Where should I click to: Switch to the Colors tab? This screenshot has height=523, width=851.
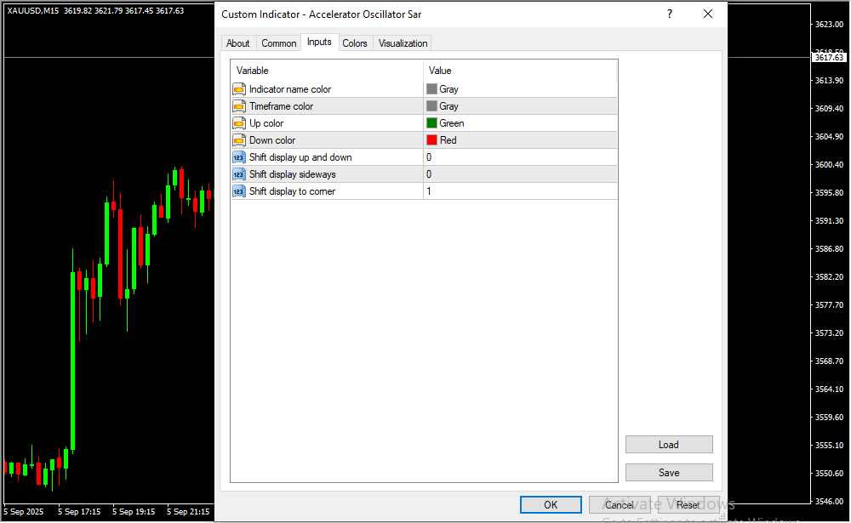355,43
